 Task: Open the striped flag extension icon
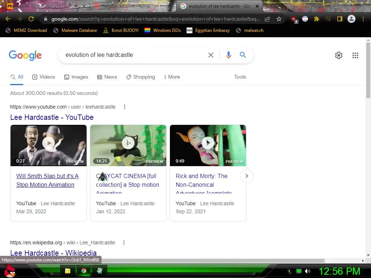305,19
